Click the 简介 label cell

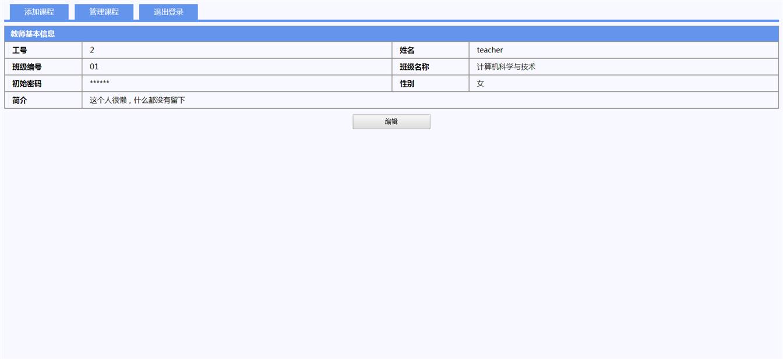point(43,100)
